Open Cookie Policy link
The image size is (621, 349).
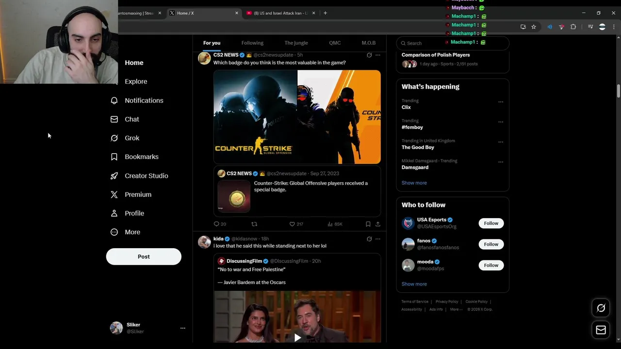tap(476, 301)
